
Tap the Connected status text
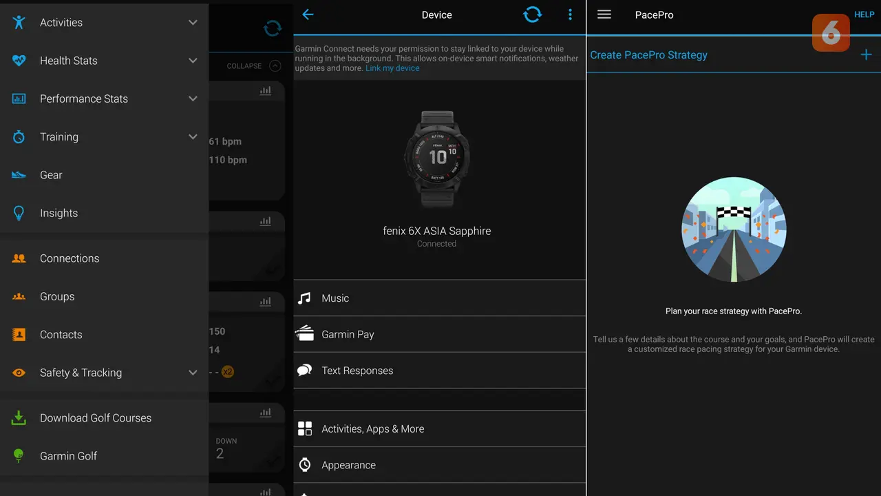(x=437, y=244)
